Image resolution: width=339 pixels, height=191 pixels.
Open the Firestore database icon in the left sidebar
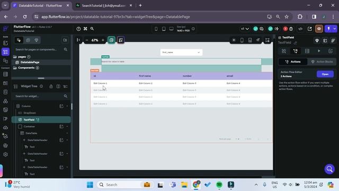point(5,74)
